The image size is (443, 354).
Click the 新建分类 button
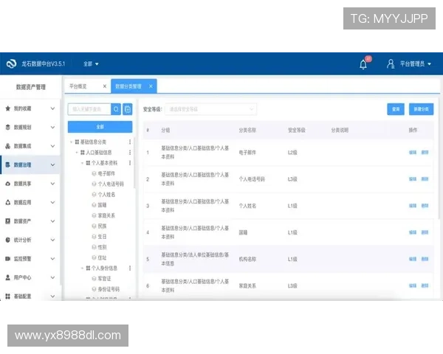point(421,109)
